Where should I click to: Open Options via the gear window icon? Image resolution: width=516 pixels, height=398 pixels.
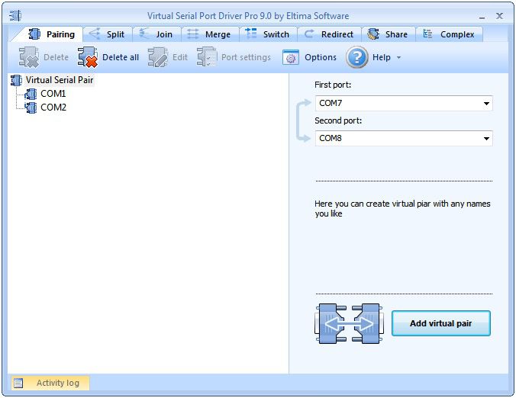coord(291,57)
